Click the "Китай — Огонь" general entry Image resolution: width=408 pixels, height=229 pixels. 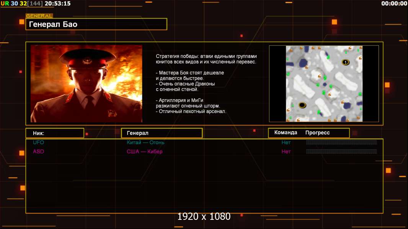tap(145, 142)
